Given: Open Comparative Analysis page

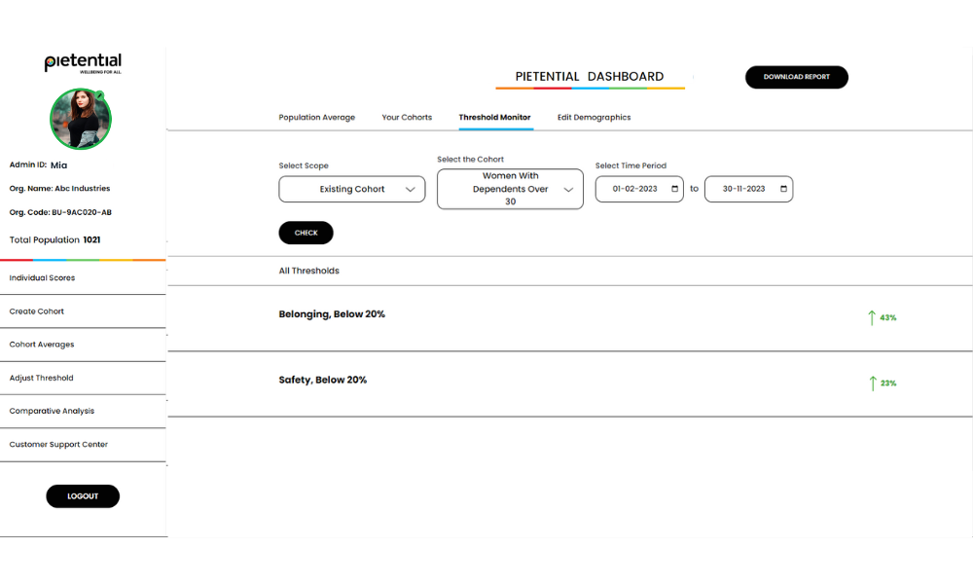Looking at the screenshot, I should [x=52, y=411].
